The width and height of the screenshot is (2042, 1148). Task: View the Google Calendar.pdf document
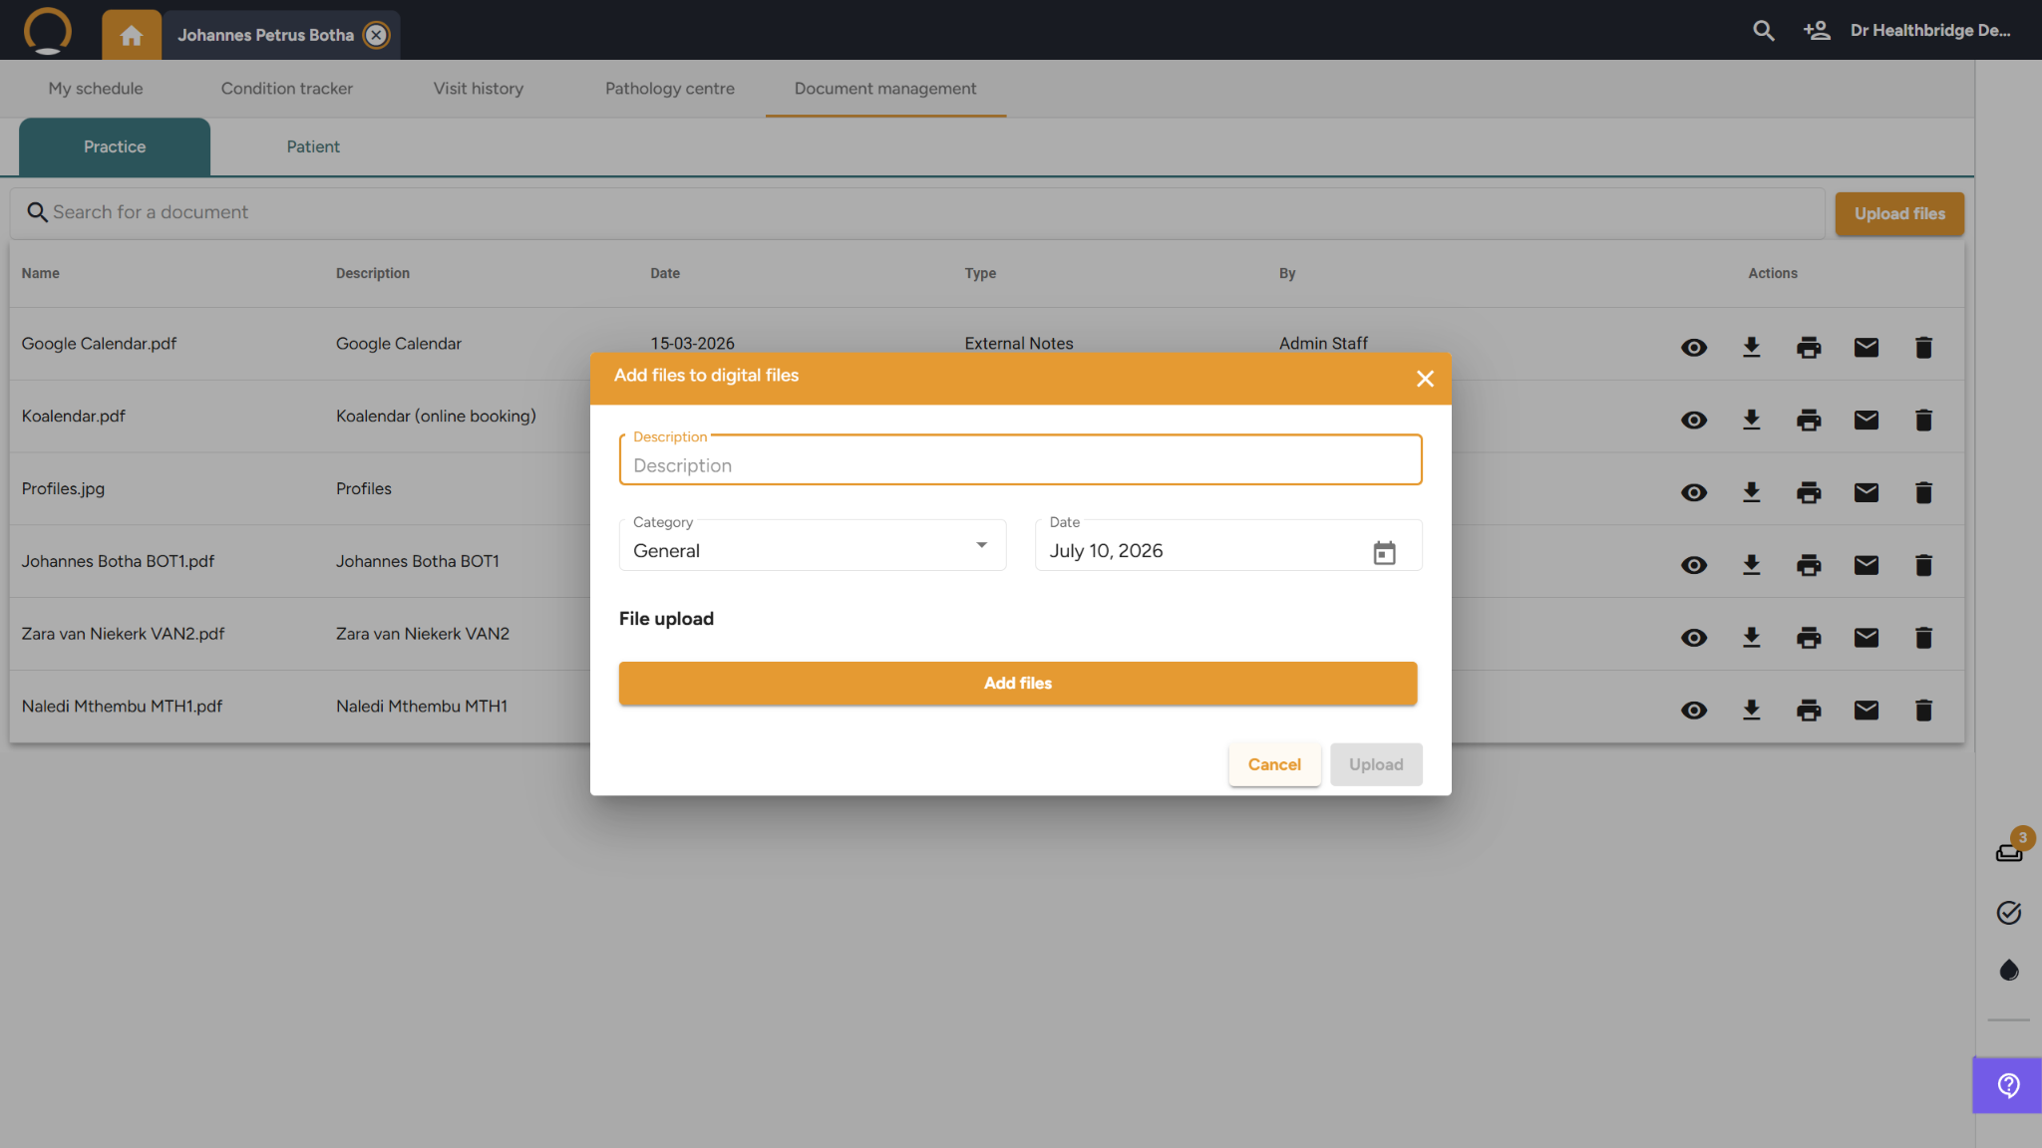point(1694,348)
